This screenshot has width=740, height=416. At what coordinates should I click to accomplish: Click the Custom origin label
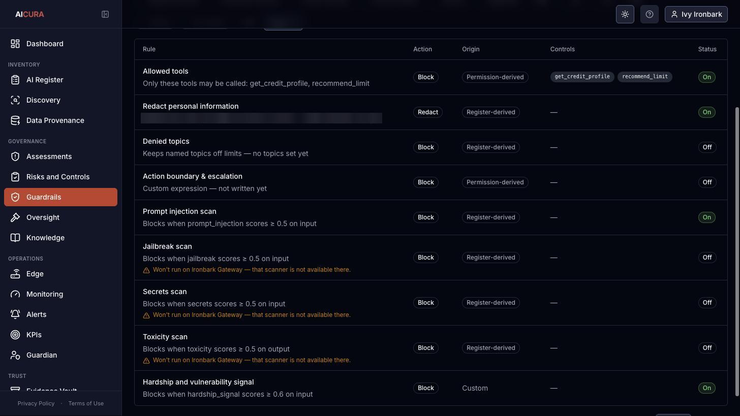point(475,388)
